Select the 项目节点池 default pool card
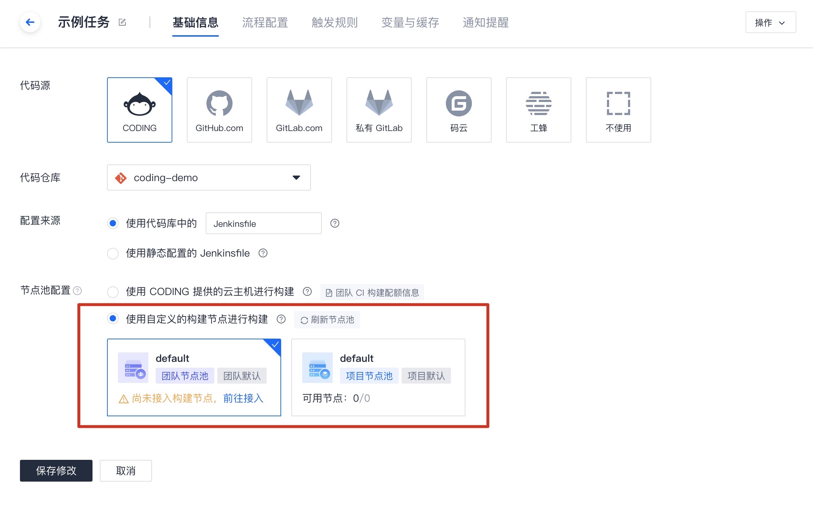Viewport: 813px width, 511px height. pos(378,377)
